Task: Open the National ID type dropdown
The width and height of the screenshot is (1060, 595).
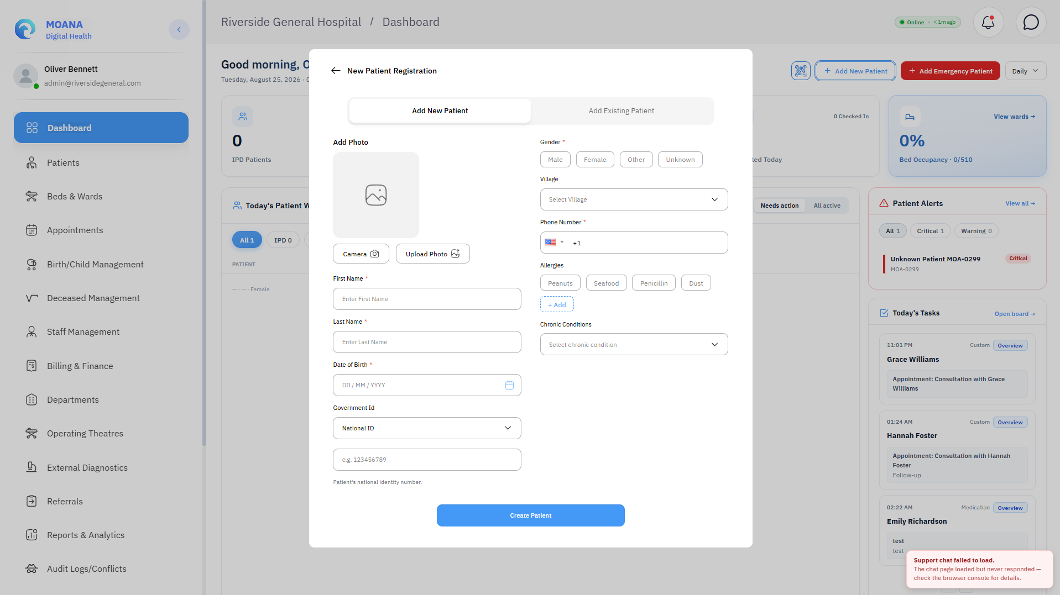Action: (427, 428)
